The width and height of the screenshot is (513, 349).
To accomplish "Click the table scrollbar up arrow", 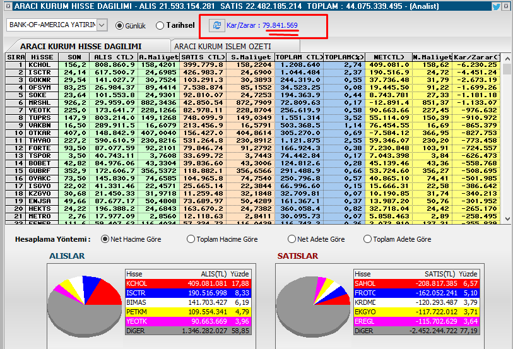I will [x=507, y=59].
